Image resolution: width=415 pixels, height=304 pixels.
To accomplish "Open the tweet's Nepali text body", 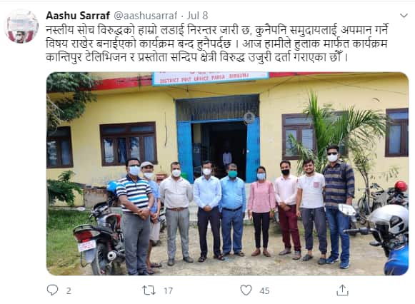I will click(x=217, y=44).
